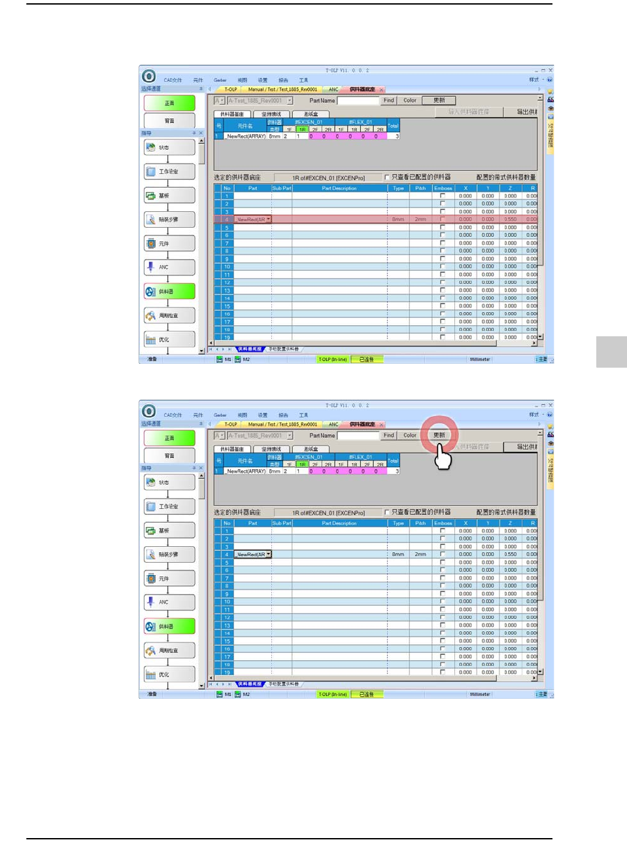Tick Emboss checkbox in row 5, upper screenshot
The width and height of the screenshot is (627, 859).
click(443, 227)
